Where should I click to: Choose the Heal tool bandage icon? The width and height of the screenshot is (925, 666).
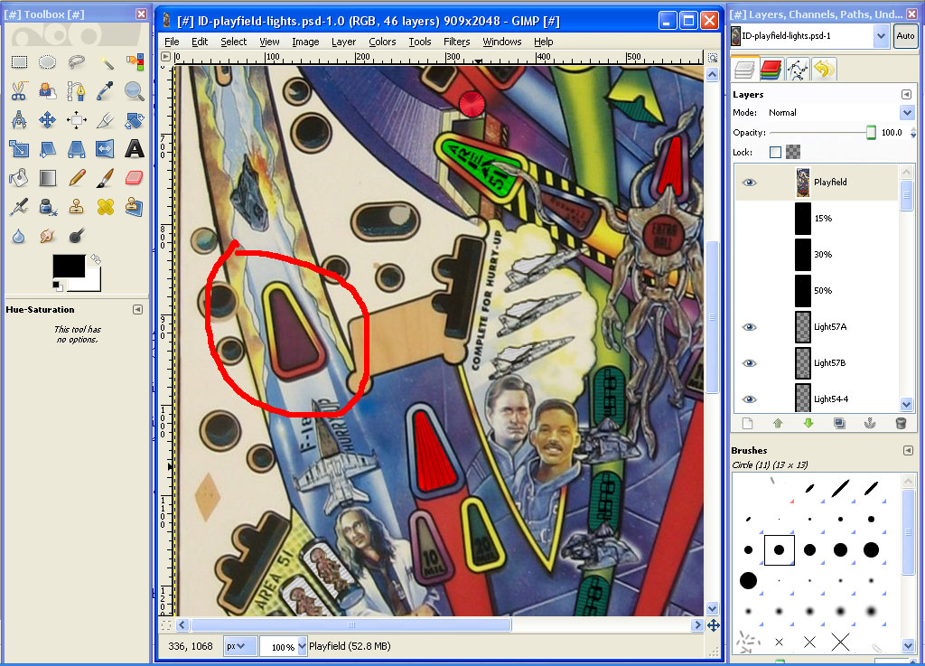pyautogui.click(x=106, y=207)
